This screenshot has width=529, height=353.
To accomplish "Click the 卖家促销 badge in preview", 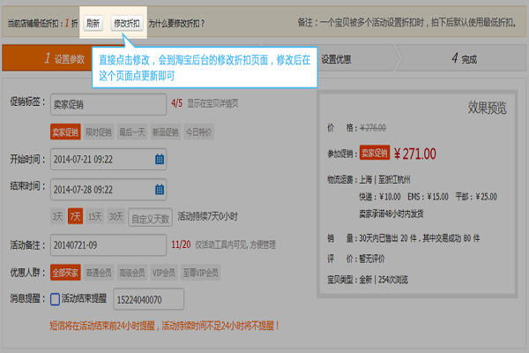I will (375, 153).
